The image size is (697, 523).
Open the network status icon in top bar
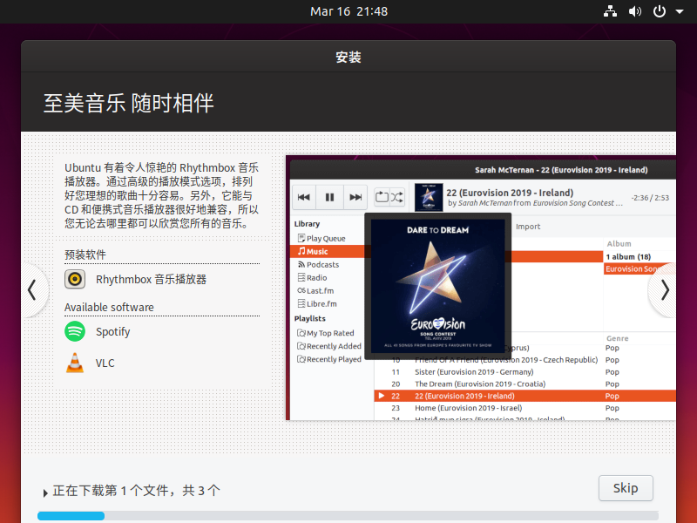[610, 11]
